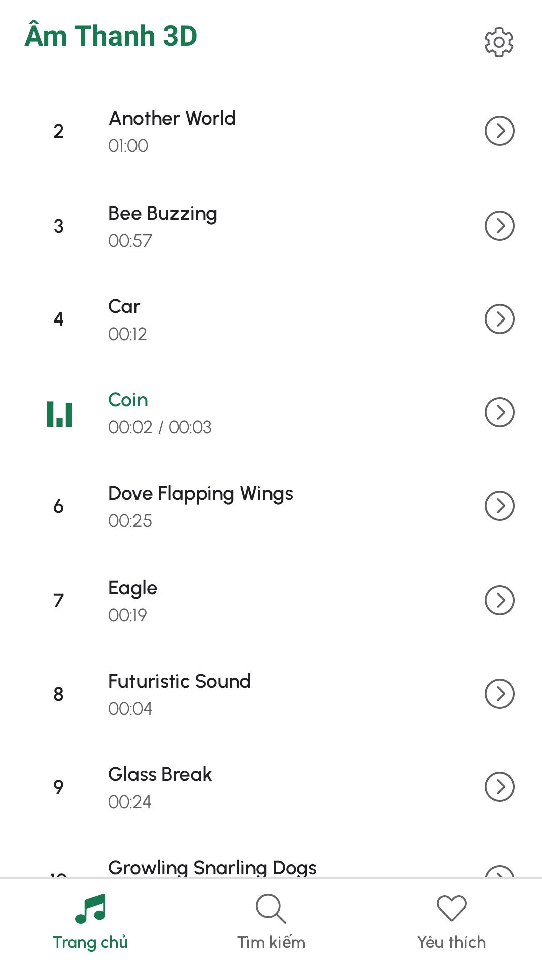The height and width of the screenshot is (963, 542).
Task: Click the playing equalizer icon beside Coin
Action: click(60, 414)
